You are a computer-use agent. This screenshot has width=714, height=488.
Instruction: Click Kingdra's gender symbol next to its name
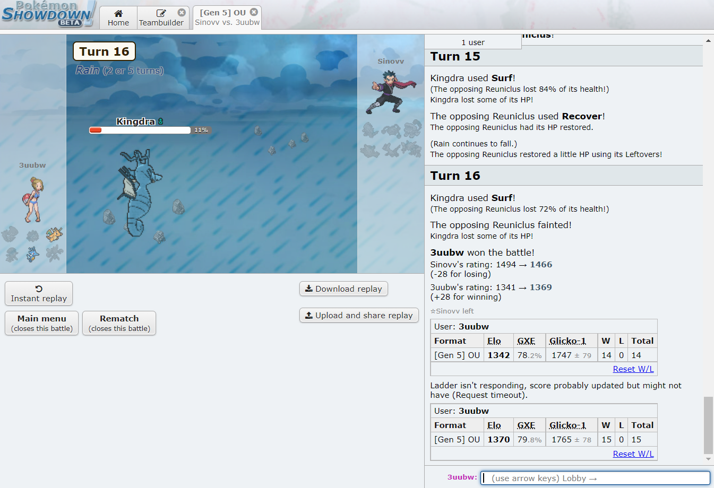pyautogui.click(x=160, y=121)
